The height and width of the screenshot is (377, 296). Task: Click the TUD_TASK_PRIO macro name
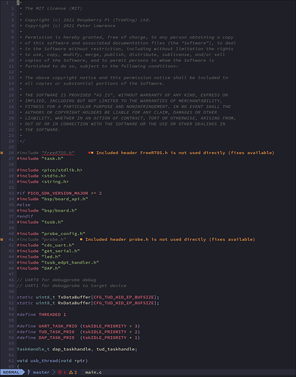57,332
